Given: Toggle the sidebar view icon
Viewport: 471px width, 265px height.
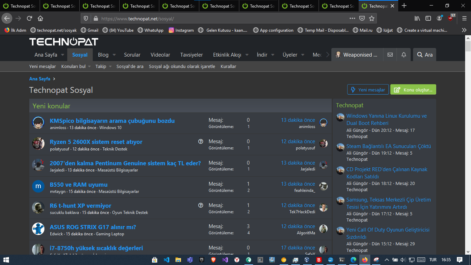Looking at the screenshot, I should pos(428,18).
